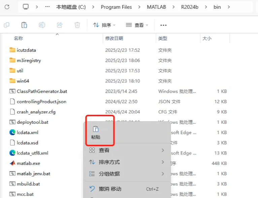Select deploytool.bat file icon

pyautogui.click(x=12, y=122)
